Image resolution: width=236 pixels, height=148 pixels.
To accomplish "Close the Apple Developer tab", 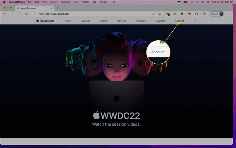I will 52,8.
